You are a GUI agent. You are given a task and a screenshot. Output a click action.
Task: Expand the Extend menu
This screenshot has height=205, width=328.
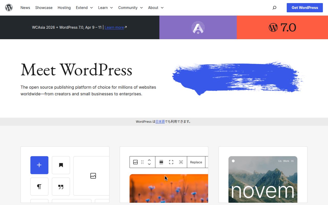(x=84, y=8)
